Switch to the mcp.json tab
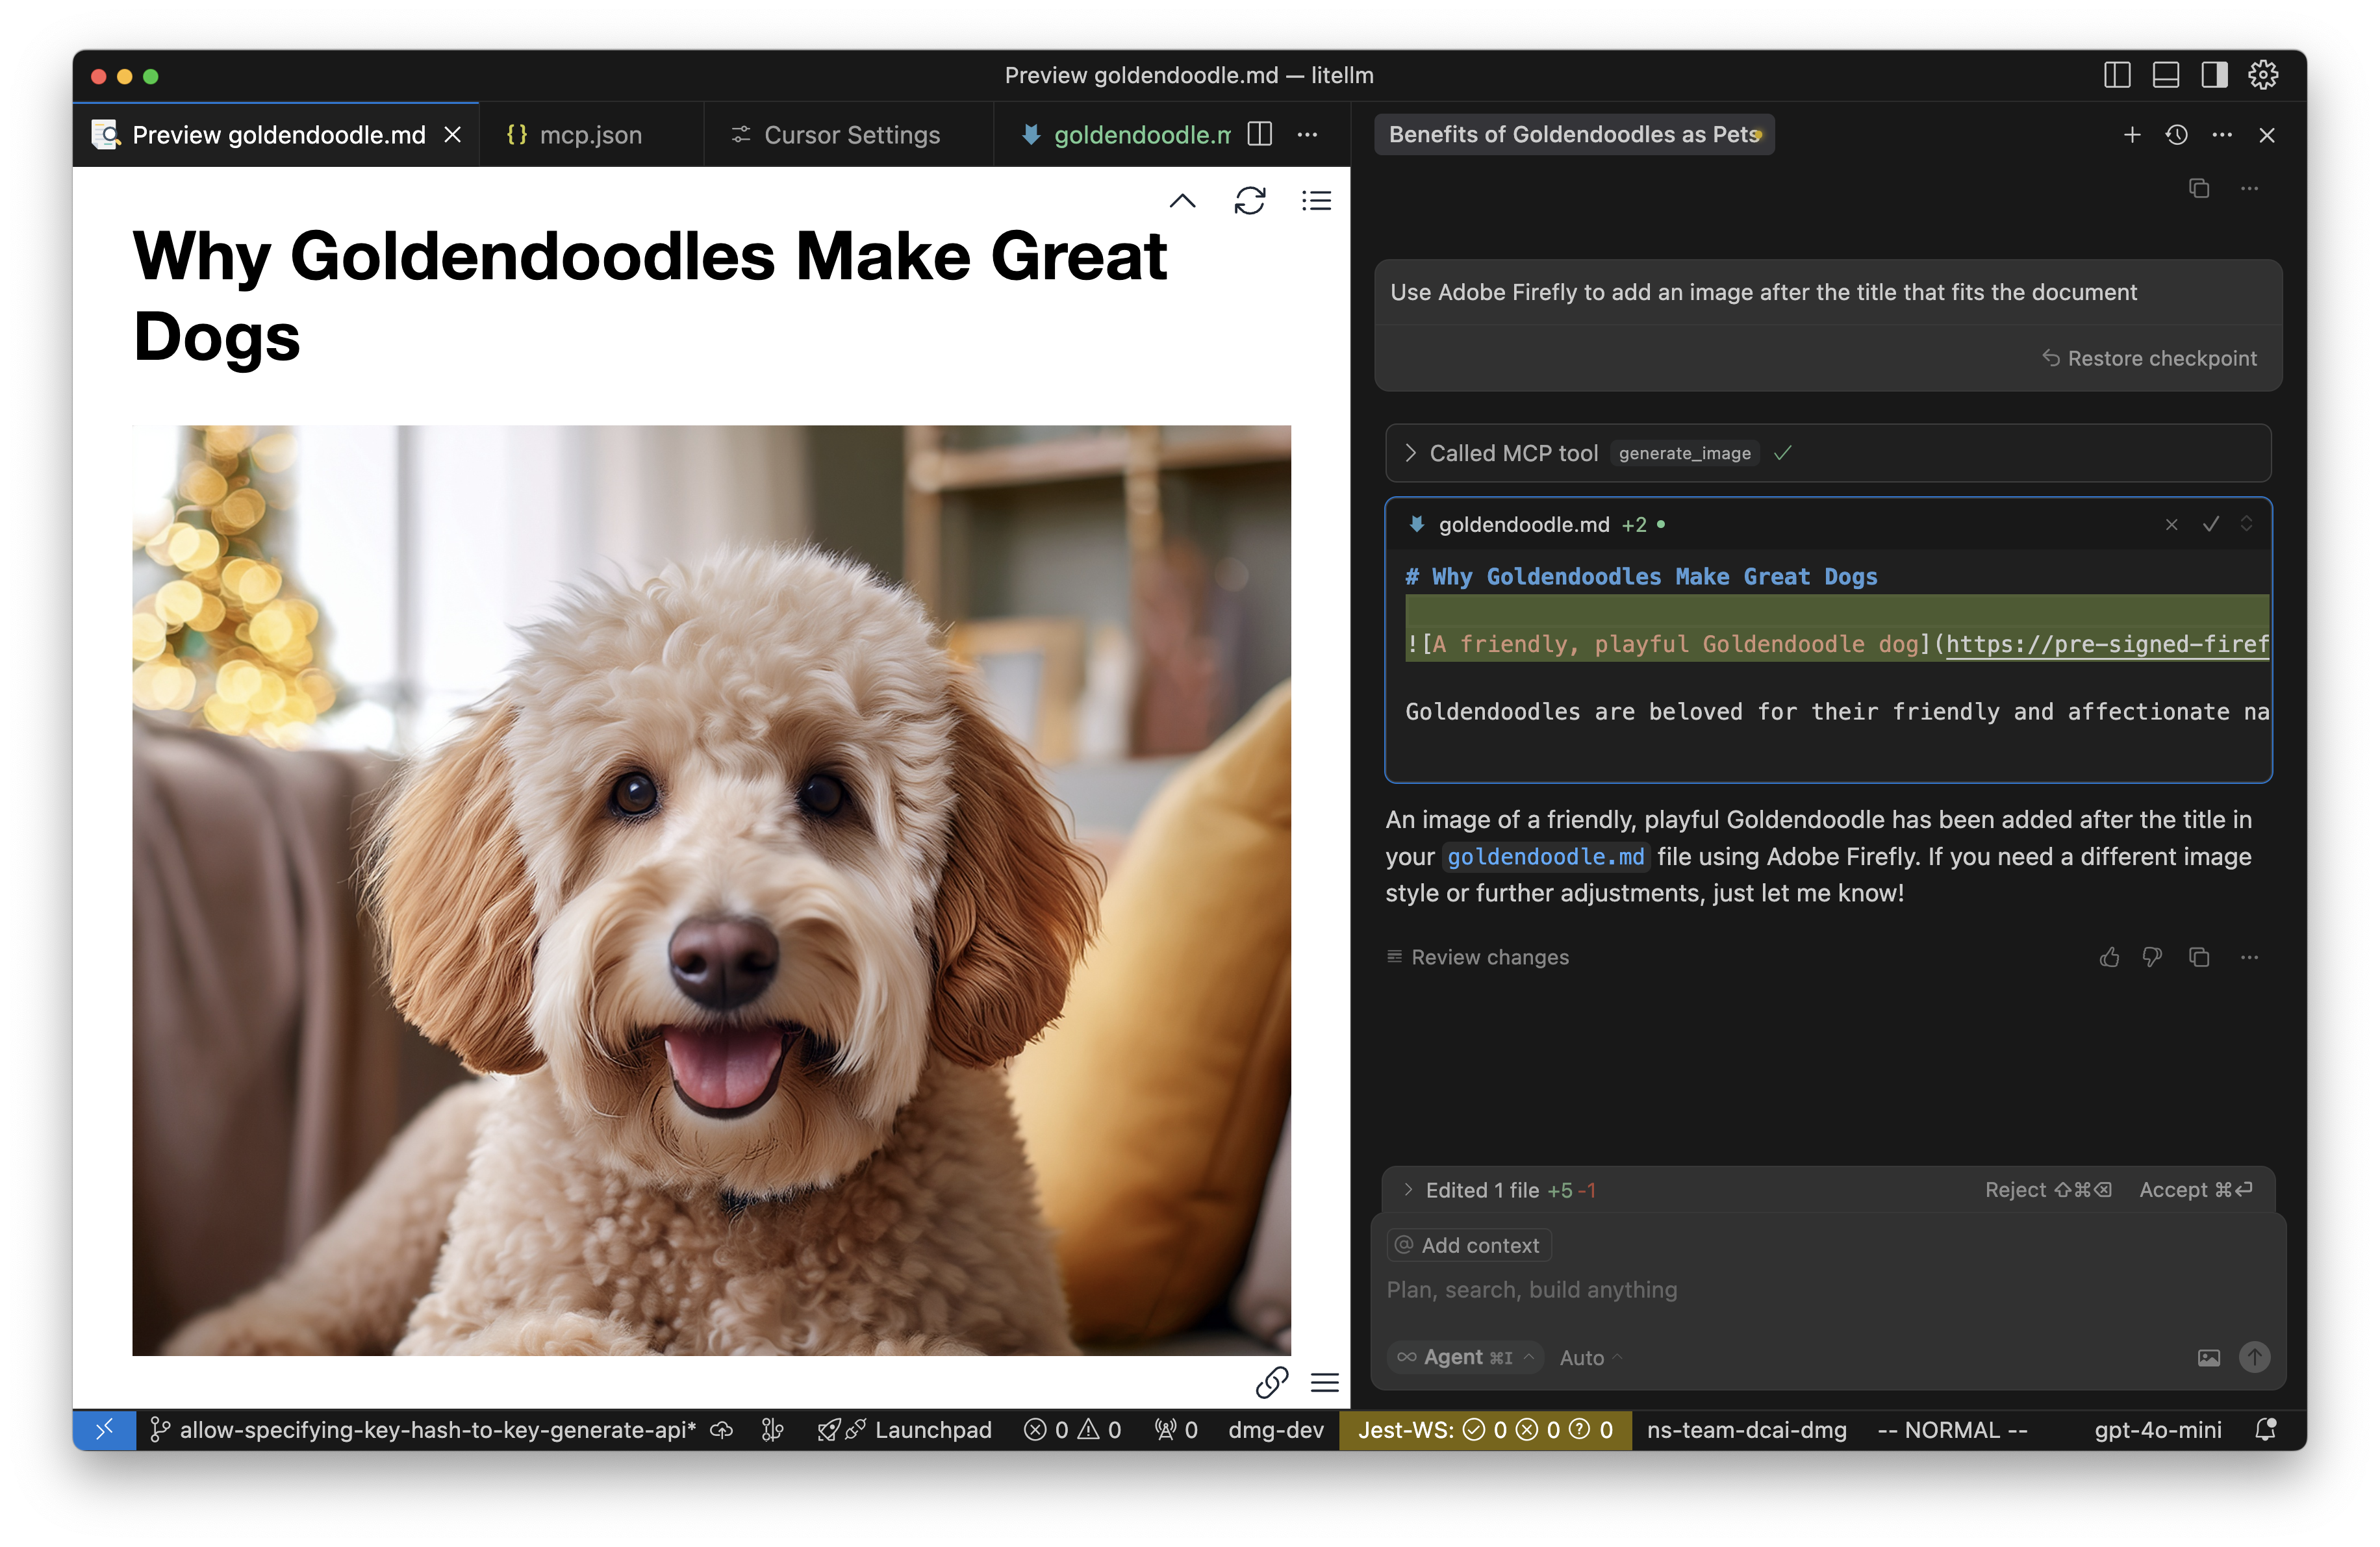This screenshot has width=2380, height=1547. pos(590,134)
